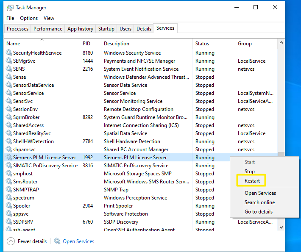Image resolution: width=301 pixels, height=252 pixels.
Task: Click the services icon beside Open Services link
Action: point(57,241)
